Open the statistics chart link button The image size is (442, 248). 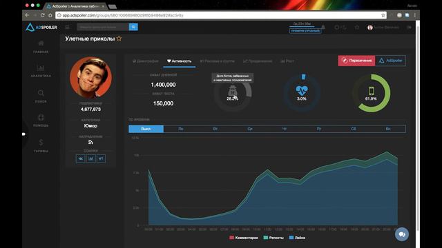90,158
